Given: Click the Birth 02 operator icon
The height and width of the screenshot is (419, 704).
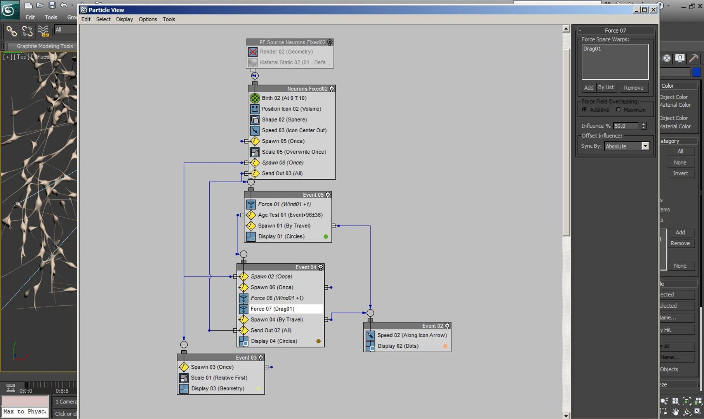Looking at the screenshot, I should click(255, 98).
